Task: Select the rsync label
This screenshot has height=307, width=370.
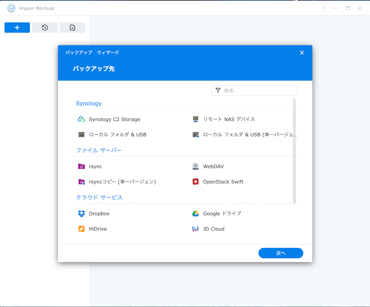Action: (96, 166)
